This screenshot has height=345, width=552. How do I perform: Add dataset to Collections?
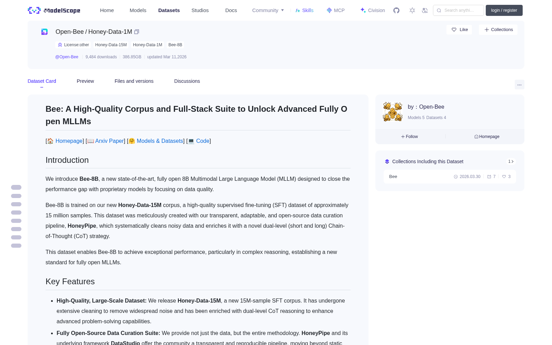(x=498, y=30)
